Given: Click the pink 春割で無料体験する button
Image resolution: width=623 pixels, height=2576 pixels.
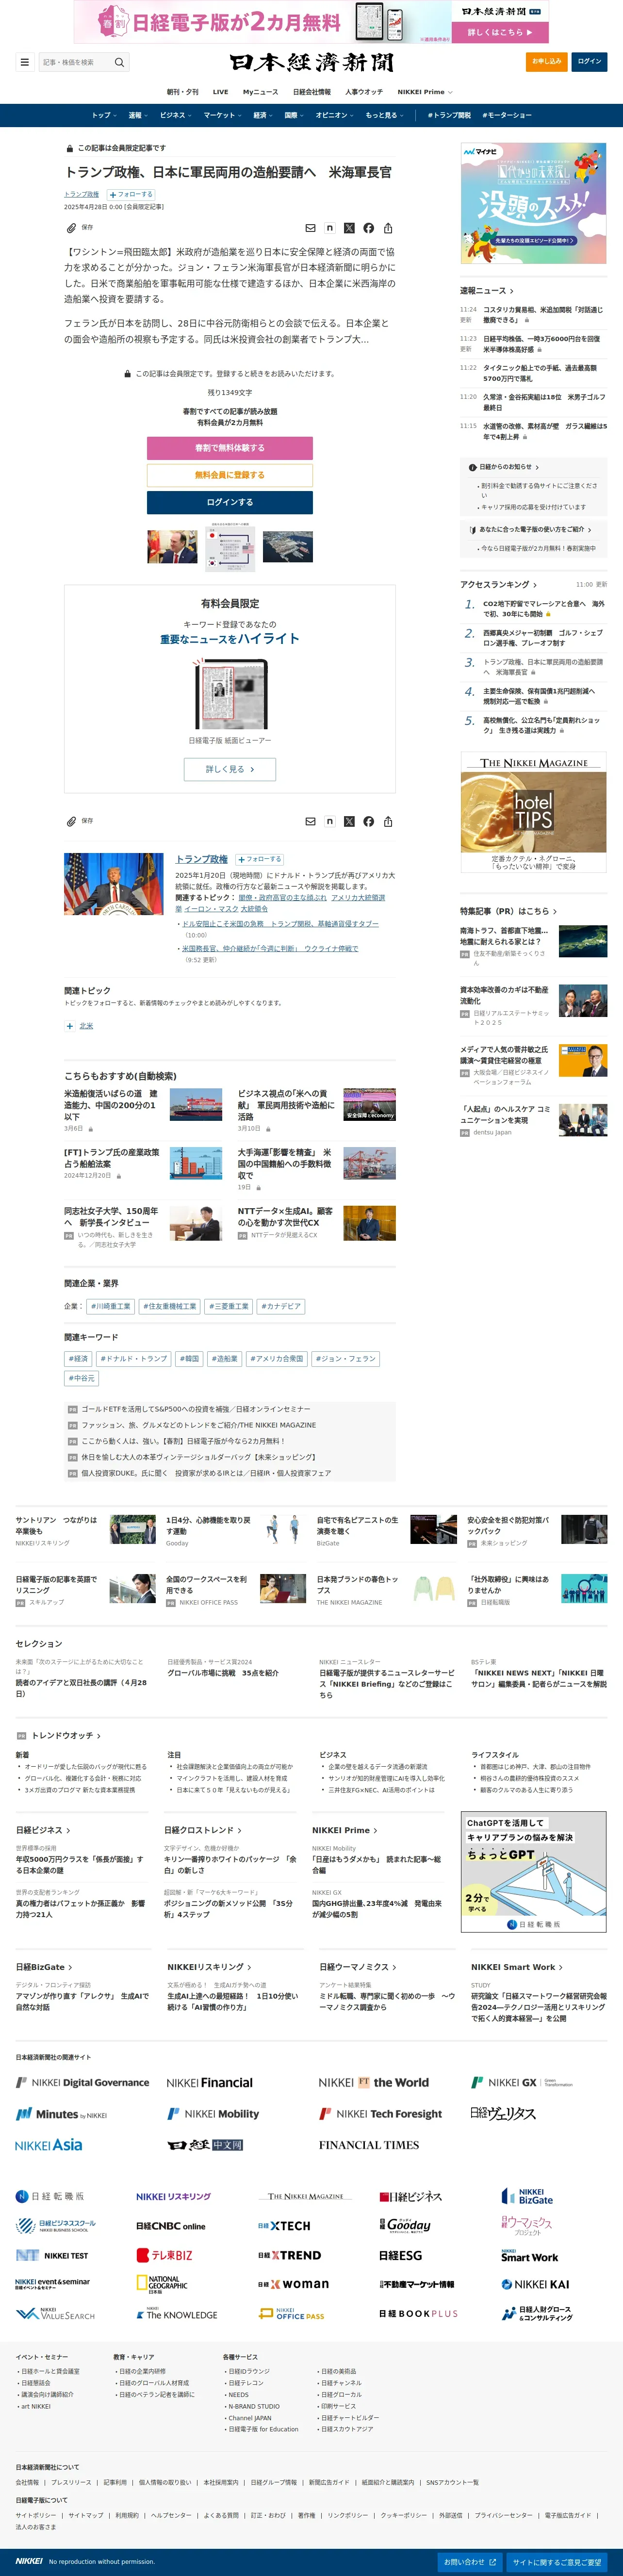Looking at the screenshot, I should 230,448.
